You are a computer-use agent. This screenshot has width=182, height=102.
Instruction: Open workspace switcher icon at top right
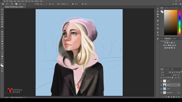[176, 4]
